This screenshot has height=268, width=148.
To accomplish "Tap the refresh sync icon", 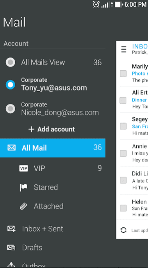I will (123, 230).
